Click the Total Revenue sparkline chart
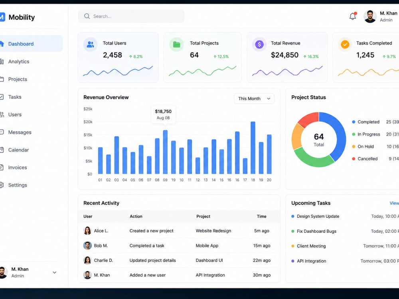 click(x=287, y=71)
